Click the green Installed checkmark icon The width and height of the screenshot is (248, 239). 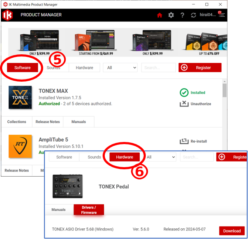(x=184, y=92)
